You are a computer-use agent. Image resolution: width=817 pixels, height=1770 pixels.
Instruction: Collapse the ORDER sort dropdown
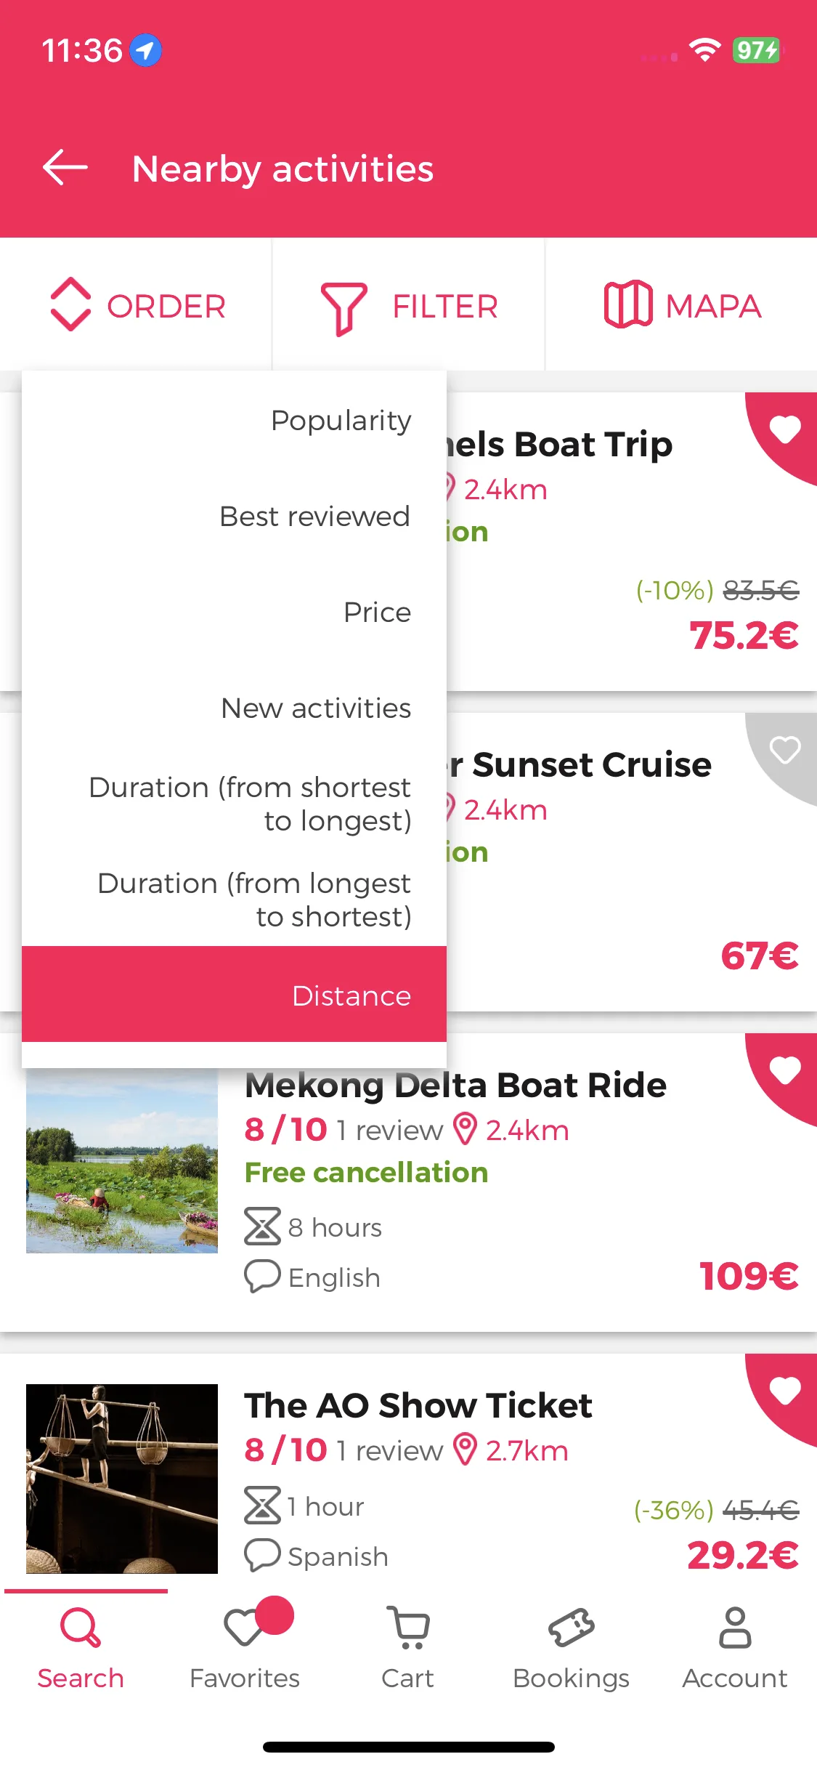(x=137, y=305)
